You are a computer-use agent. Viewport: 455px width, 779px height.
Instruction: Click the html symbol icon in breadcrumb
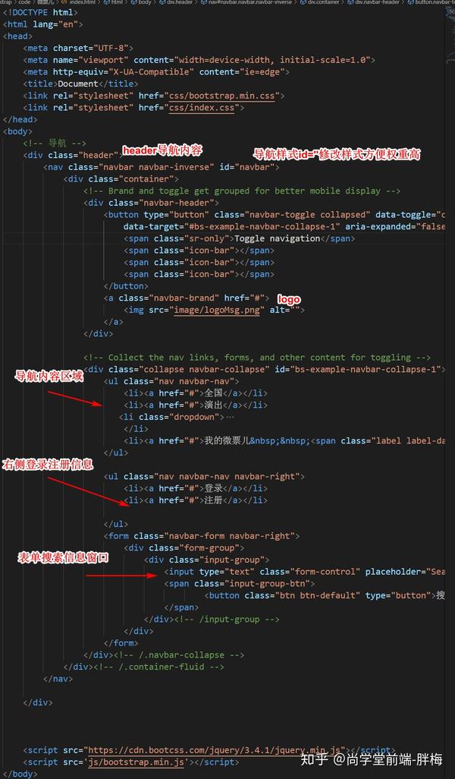tap(105, 2)
